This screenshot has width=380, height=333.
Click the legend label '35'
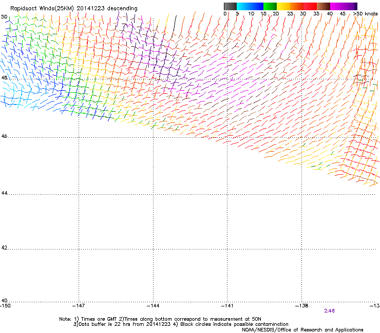(x=316, y=14)
